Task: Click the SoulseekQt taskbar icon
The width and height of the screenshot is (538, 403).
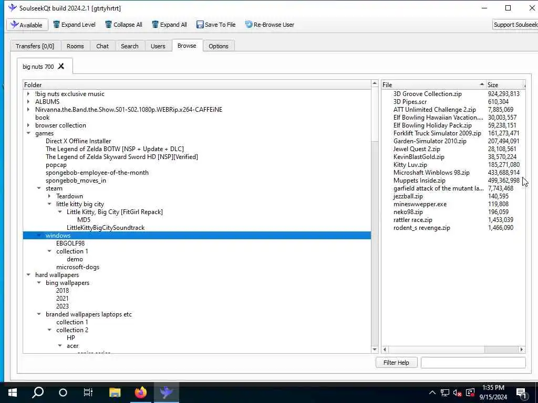Action: (x=166, y=393)
